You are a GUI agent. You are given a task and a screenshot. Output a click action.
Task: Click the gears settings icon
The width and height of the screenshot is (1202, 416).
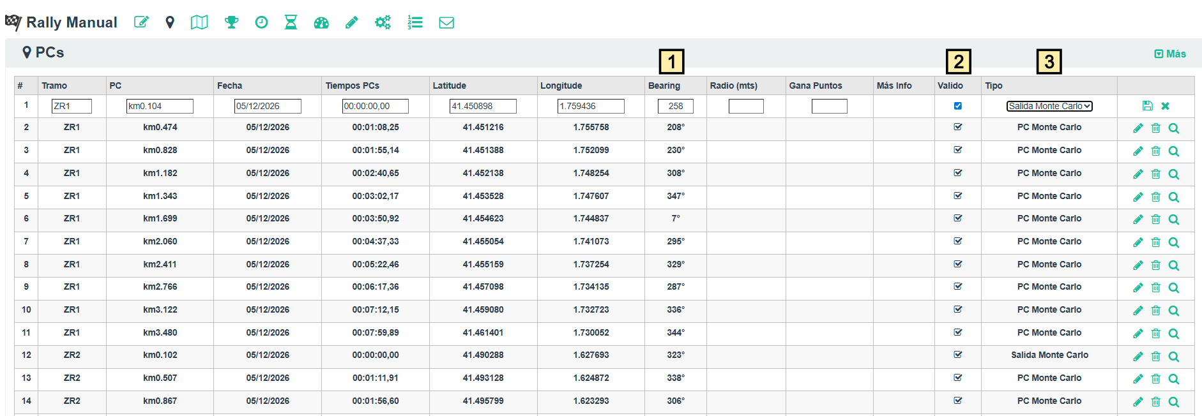pos(383,22)
